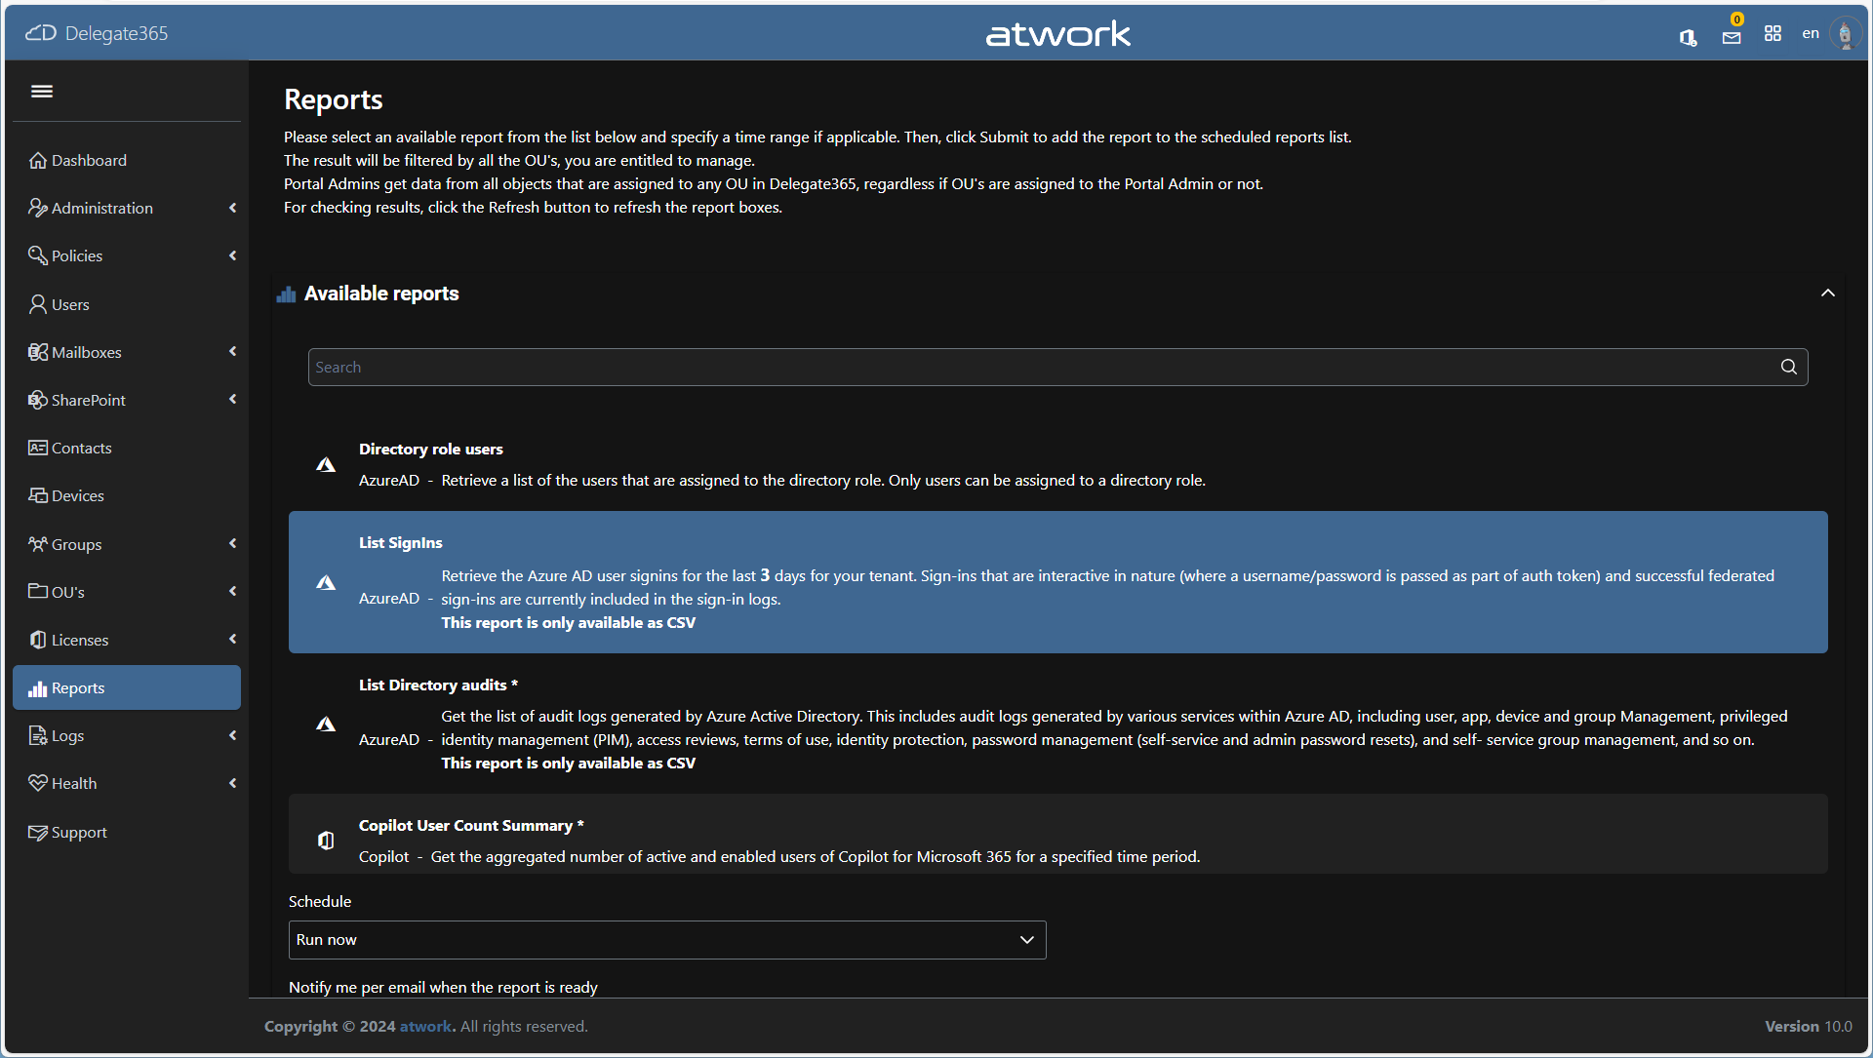Open the Devices menu item

[127, 495]
